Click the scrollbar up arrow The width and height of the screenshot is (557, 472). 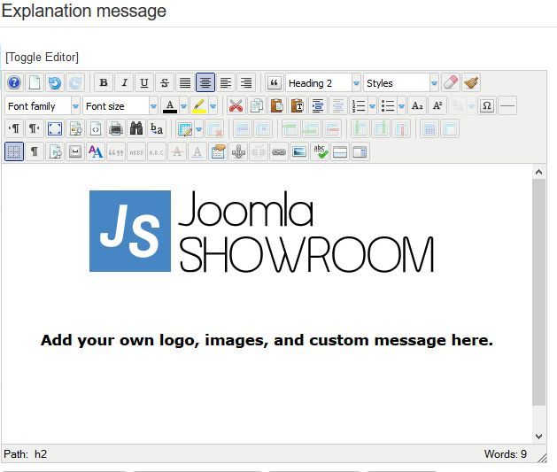[538, 173]
